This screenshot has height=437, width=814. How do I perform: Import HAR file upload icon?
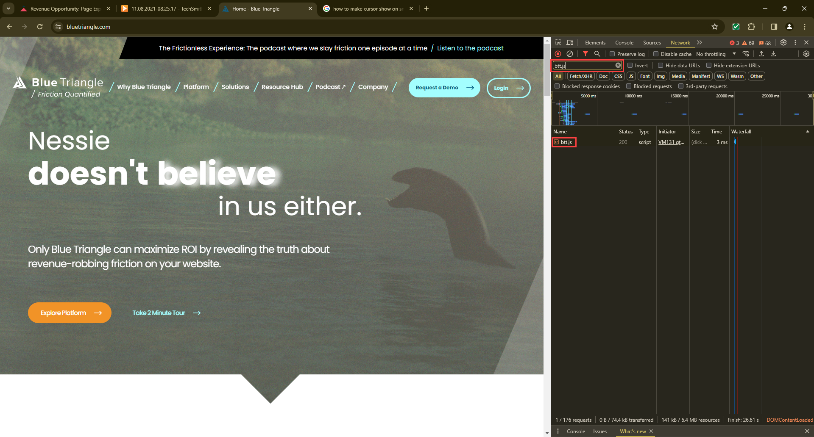coord(761,54)
